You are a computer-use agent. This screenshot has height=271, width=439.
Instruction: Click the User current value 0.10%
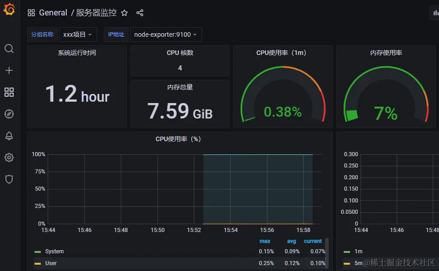tap(318, 263)
